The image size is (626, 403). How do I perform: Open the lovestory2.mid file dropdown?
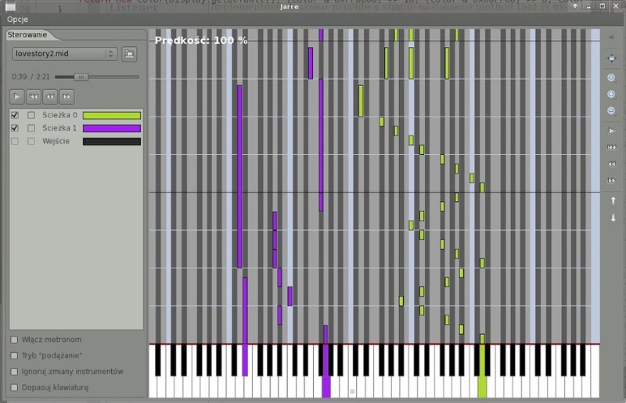pos(65,54)
